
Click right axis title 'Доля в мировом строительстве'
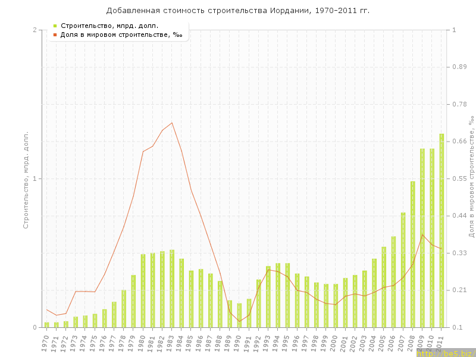pyautogui.click(x=471, y=177)
